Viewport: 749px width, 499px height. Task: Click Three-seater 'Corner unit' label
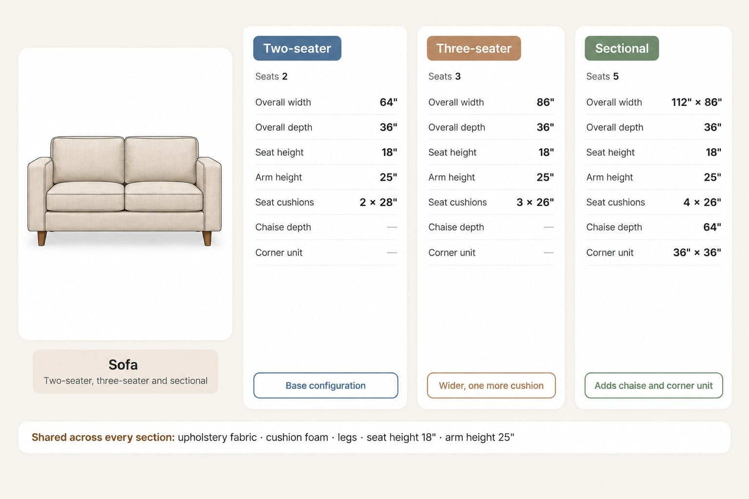coord(452,252)
